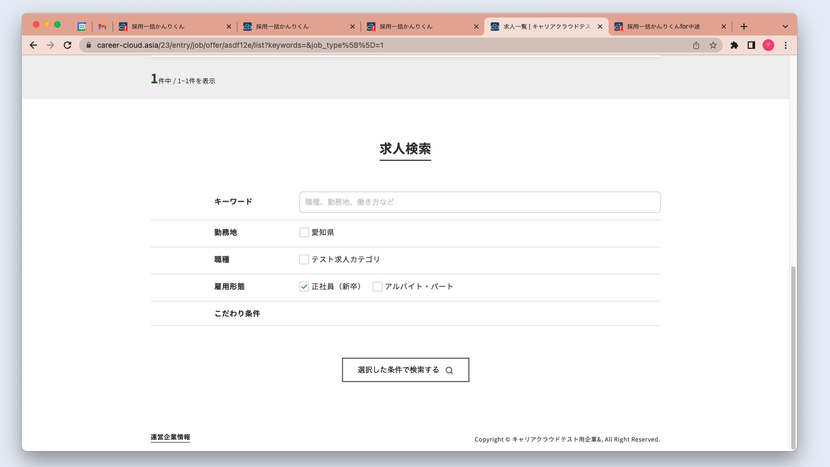Open a new browser tab with plus

(744, 26)
